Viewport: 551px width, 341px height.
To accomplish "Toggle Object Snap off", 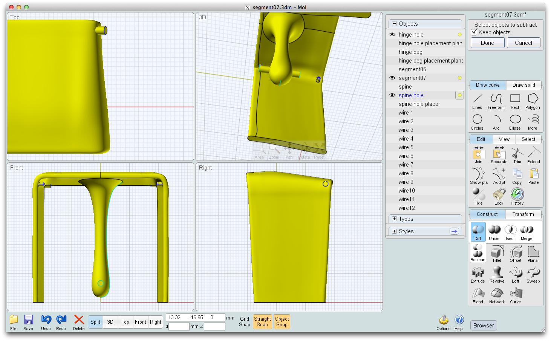I will (282, 322).
